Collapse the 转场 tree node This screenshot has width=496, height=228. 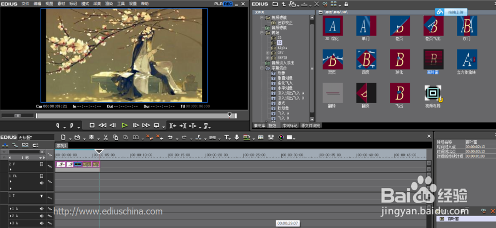(x=262, y=33)
